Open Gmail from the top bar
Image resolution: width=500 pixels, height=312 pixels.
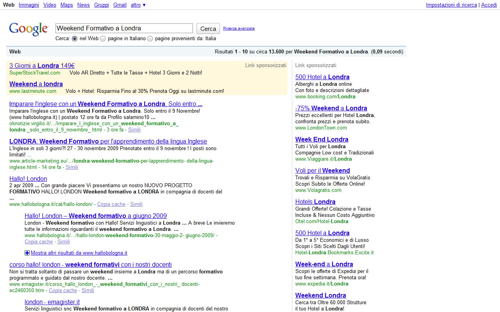120,5
